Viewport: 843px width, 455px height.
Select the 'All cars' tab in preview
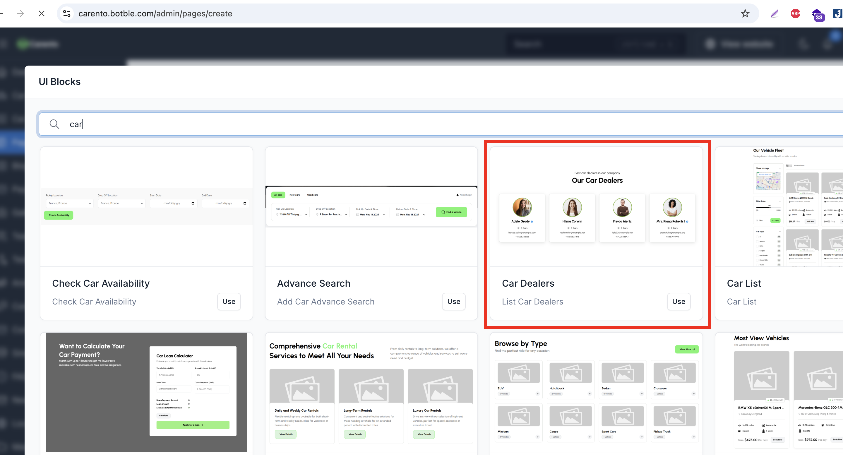[278, 195]
